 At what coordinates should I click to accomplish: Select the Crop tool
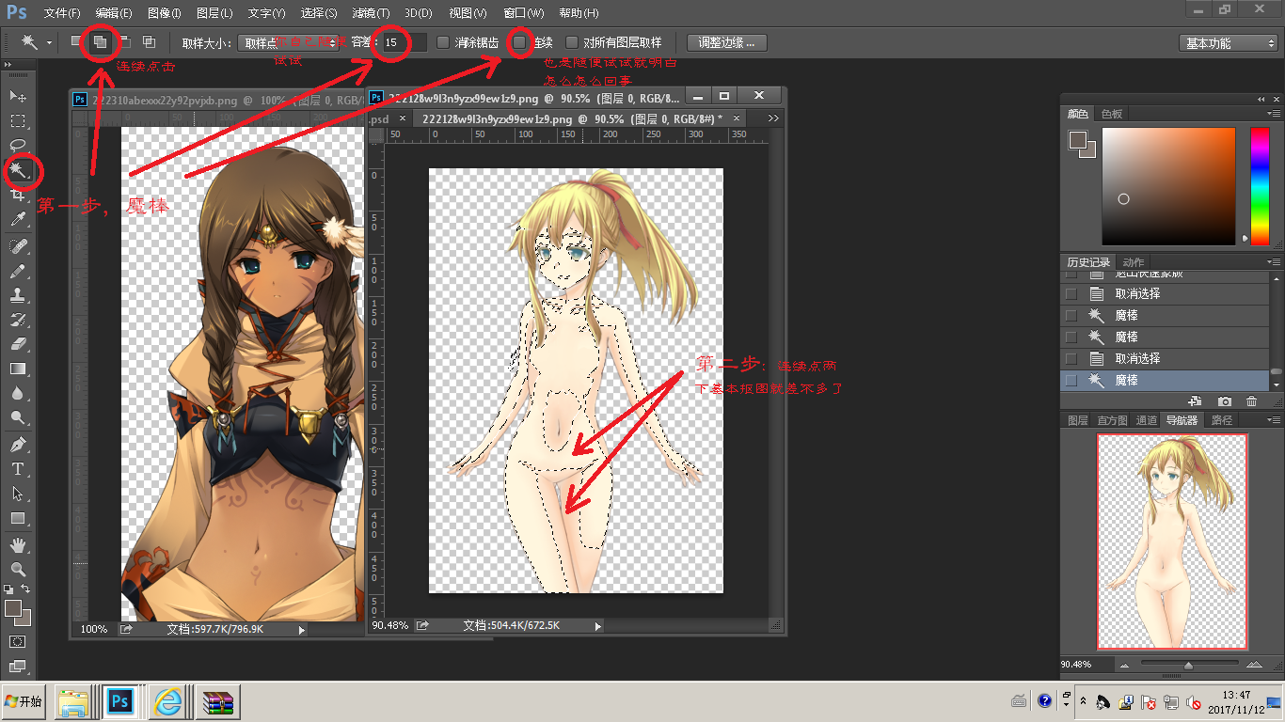pyautogui.click(x=18, y=196)
